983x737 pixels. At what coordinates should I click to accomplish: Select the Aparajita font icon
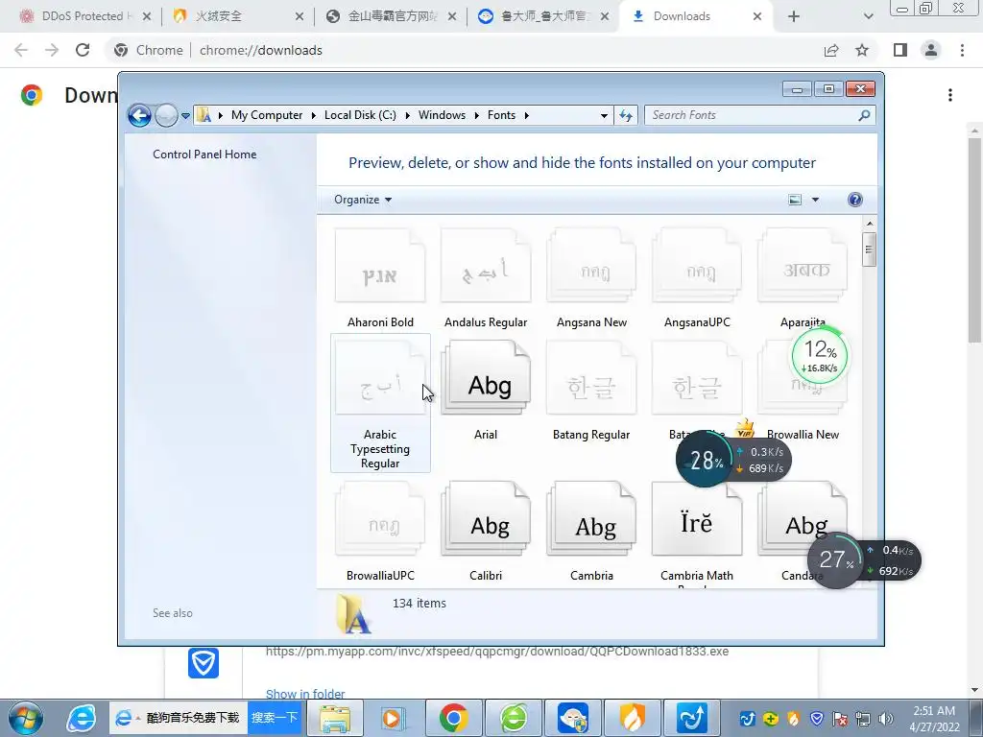[x=803, y=267]
